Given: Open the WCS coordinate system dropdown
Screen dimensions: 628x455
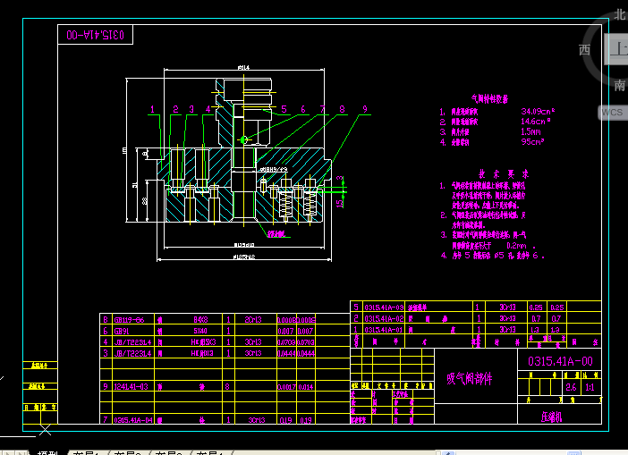Looking at the screenshot, I should 612,113.
